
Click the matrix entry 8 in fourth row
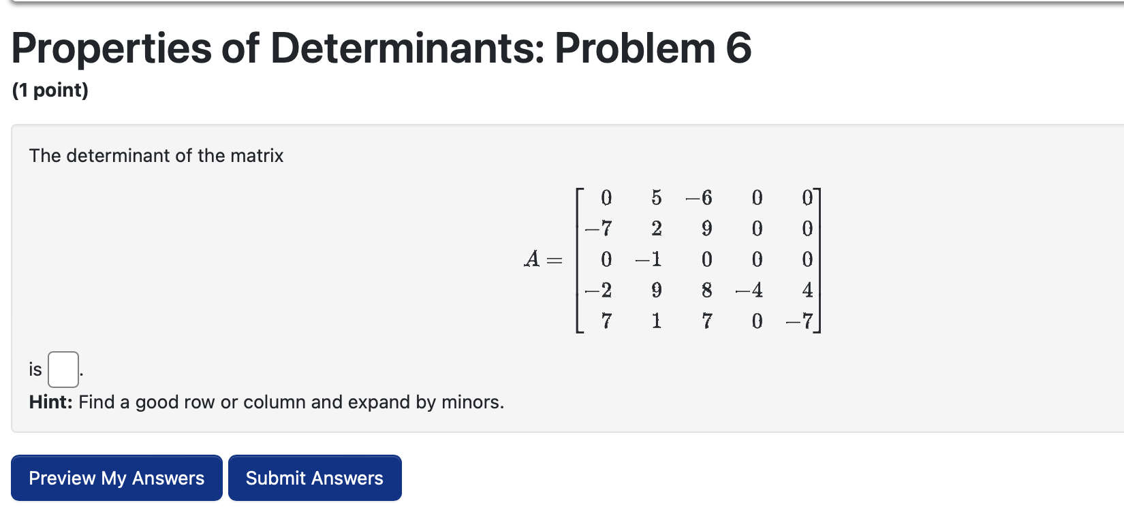pos(706,290)
